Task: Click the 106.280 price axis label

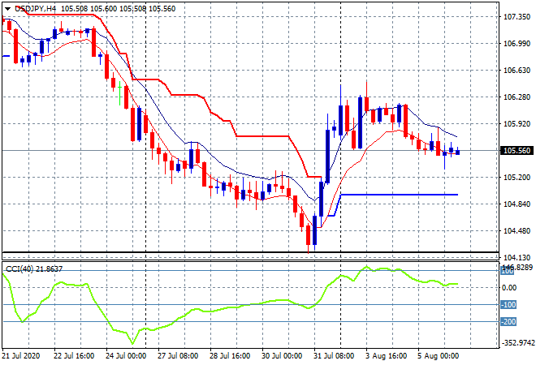Action: coord(517,97)
